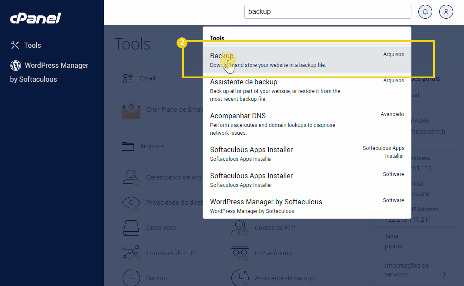Click the Contas de FTP icon
Image resolution: width=464 pixels, height=286 pixels.
click(240, 228)
